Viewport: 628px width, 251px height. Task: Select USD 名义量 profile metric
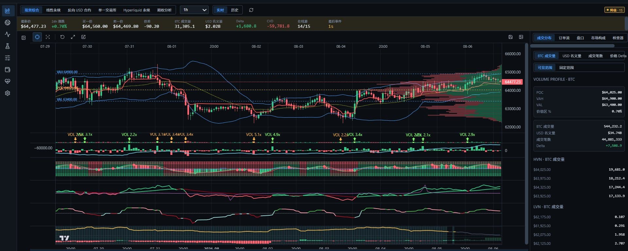[572, 56]
